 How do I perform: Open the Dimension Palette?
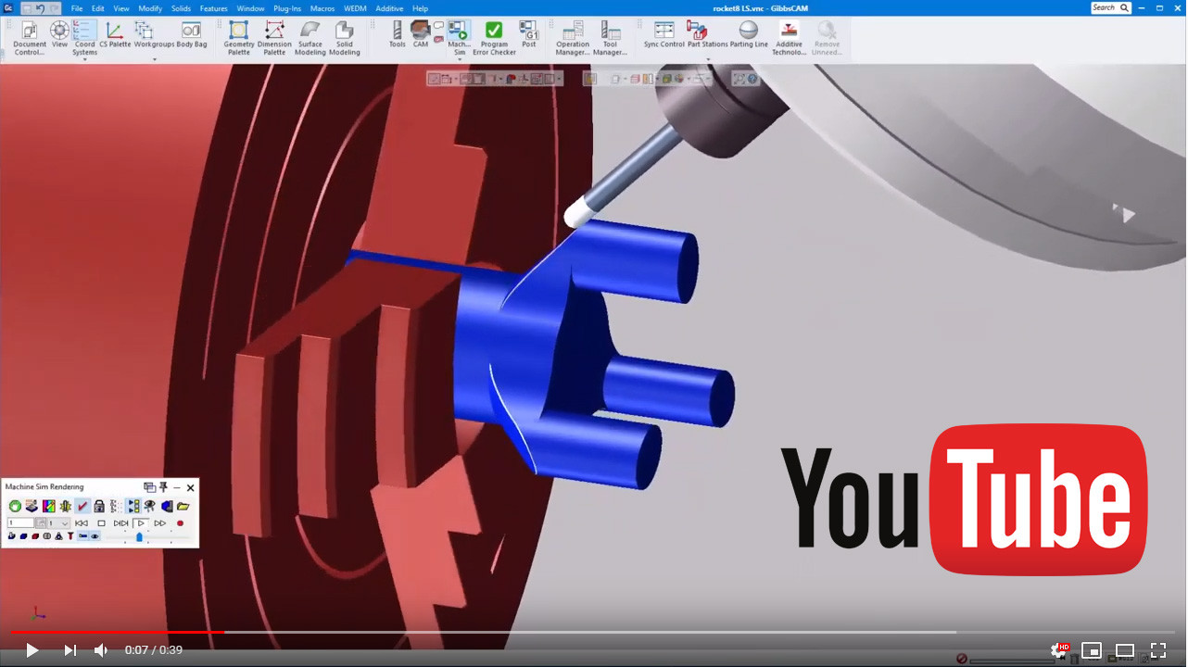click(x=274, y=38)
